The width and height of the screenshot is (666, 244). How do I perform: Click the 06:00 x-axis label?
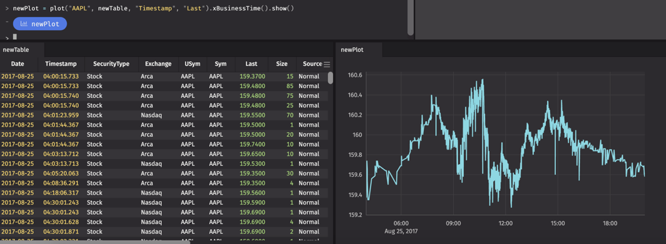pyautogui.click(x=401, y=223)
